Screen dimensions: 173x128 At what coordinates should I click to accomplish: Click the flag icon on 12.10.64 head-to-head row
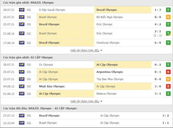click(x=22, y=123)
